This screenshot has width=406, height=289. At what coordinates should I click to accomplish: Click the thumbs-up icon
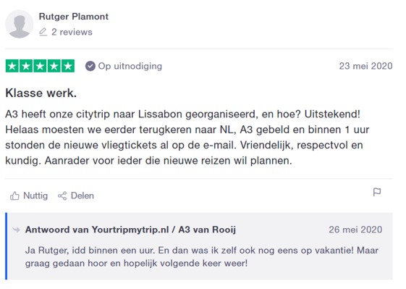click(x=14, y=196)
